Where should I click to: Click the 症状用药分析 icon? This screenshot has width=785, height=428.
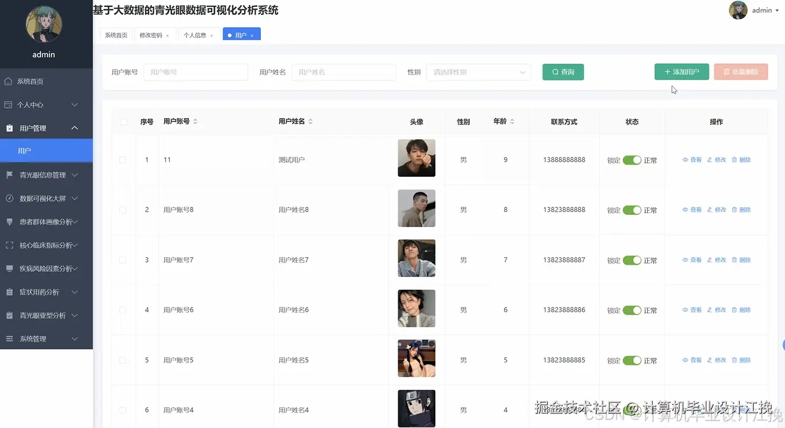(x=9, y=292)
